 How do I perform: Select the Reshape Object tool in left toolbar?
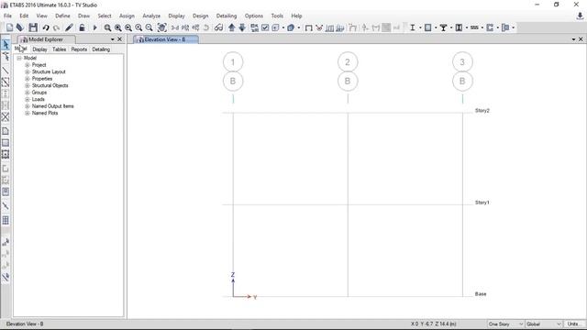click(6, 57)
